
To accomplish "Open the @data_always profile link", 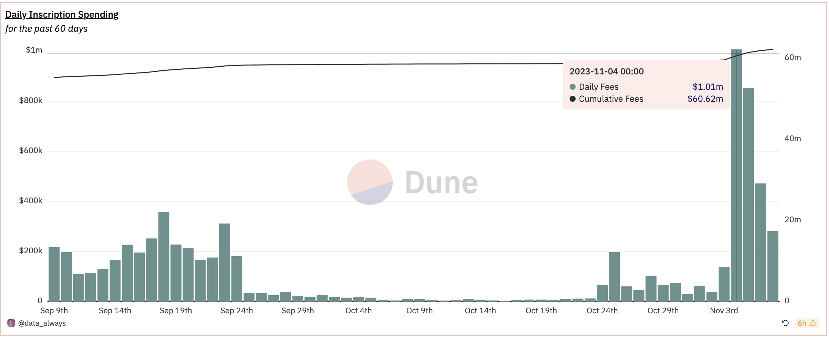I will pos(42,323).
